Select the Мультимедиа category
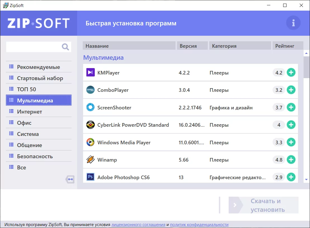 click(39, 100)
